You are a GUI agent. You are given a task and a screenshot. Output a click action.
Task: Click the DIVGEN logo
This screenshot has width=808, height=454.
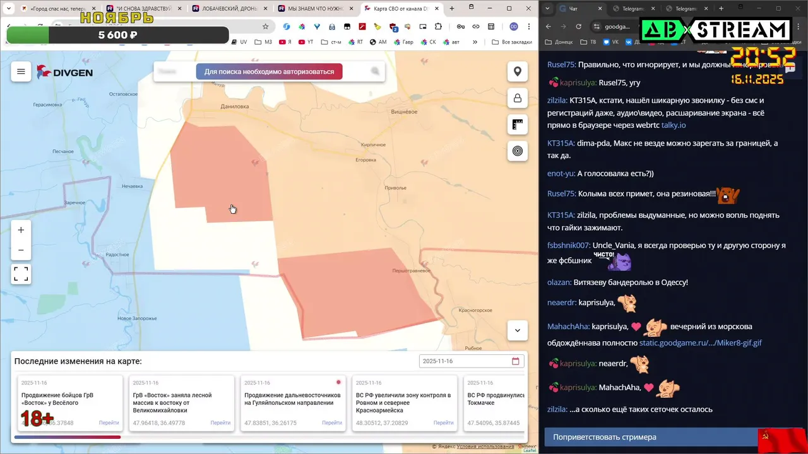(x=64, y=72)
